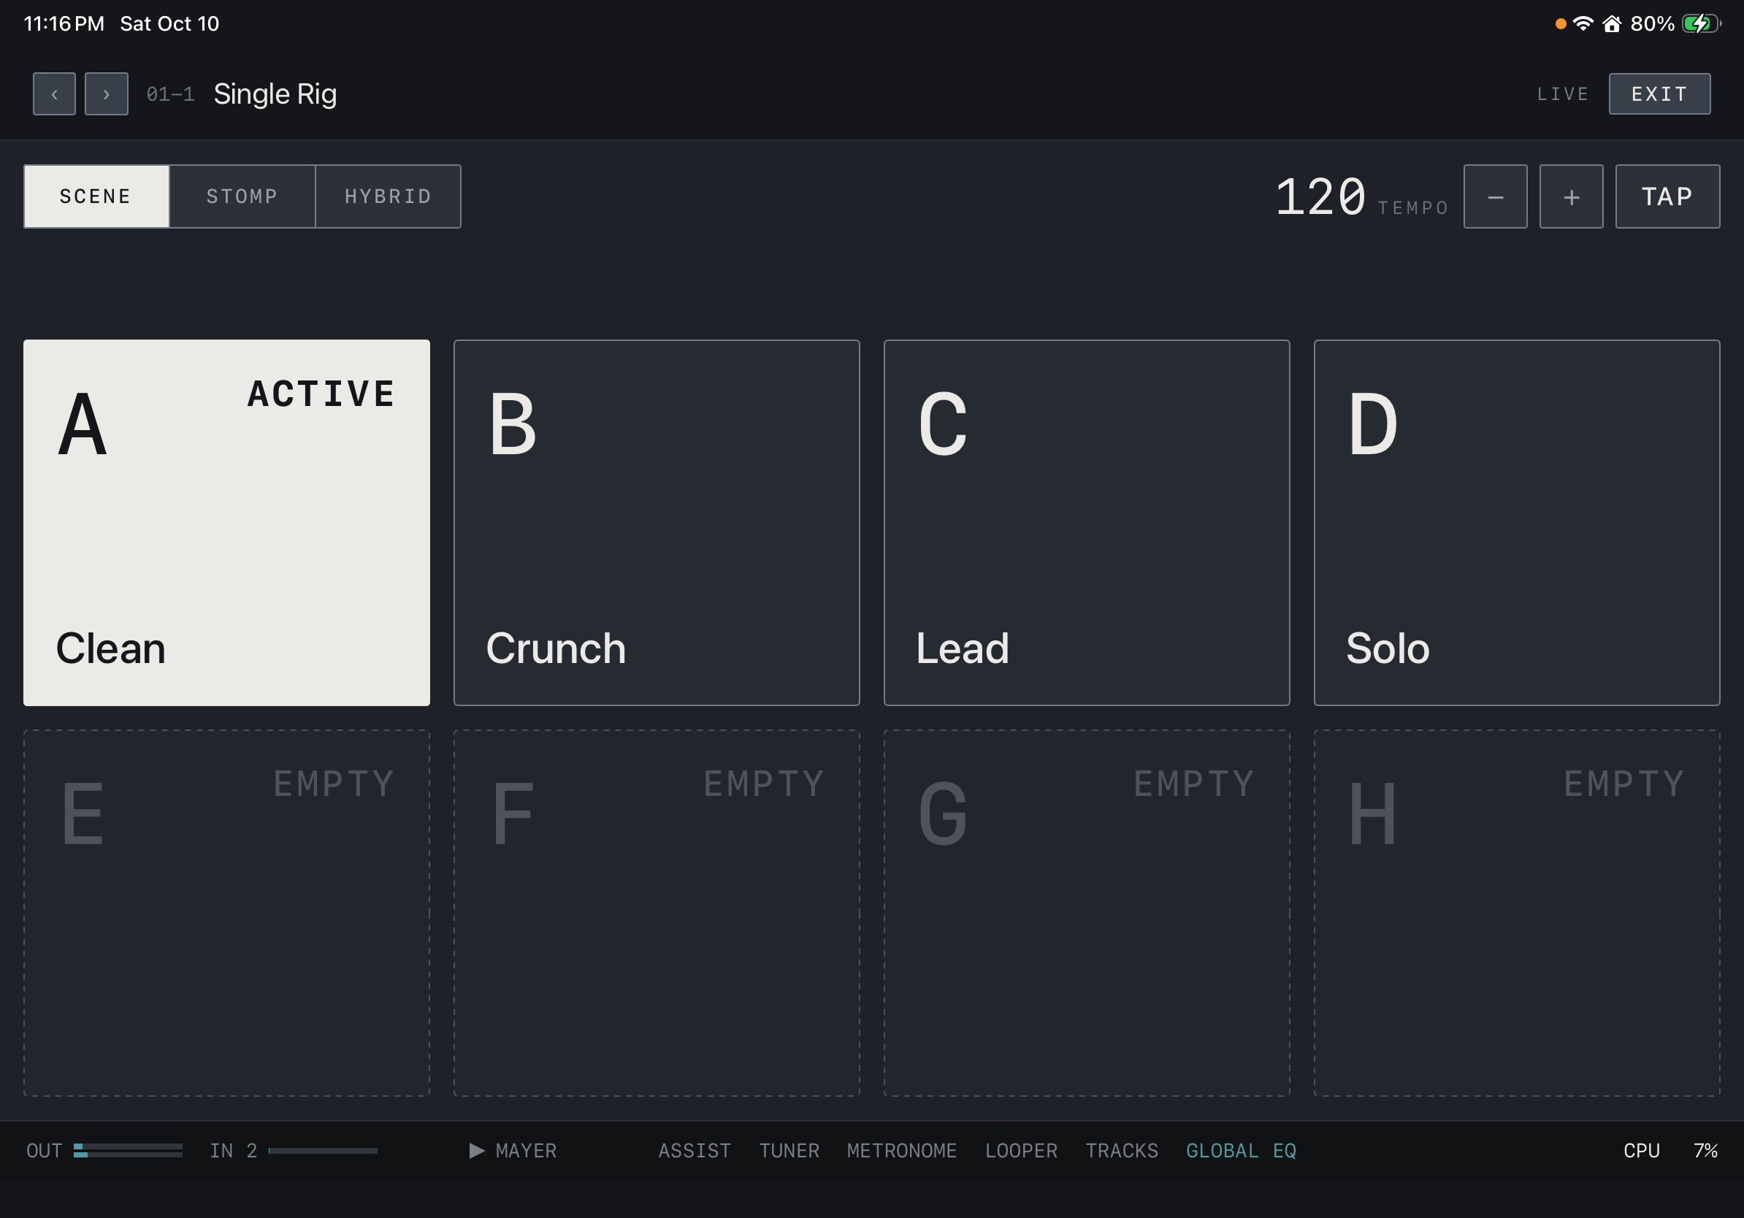Viewport: 1744px width, 1218px height.
Task: Click the Single Rig preset name
Action: tap(275, 94)
